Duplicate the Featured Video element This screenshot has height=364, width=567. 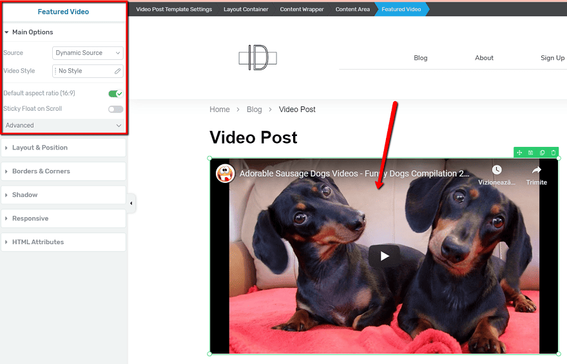[542, 153]
